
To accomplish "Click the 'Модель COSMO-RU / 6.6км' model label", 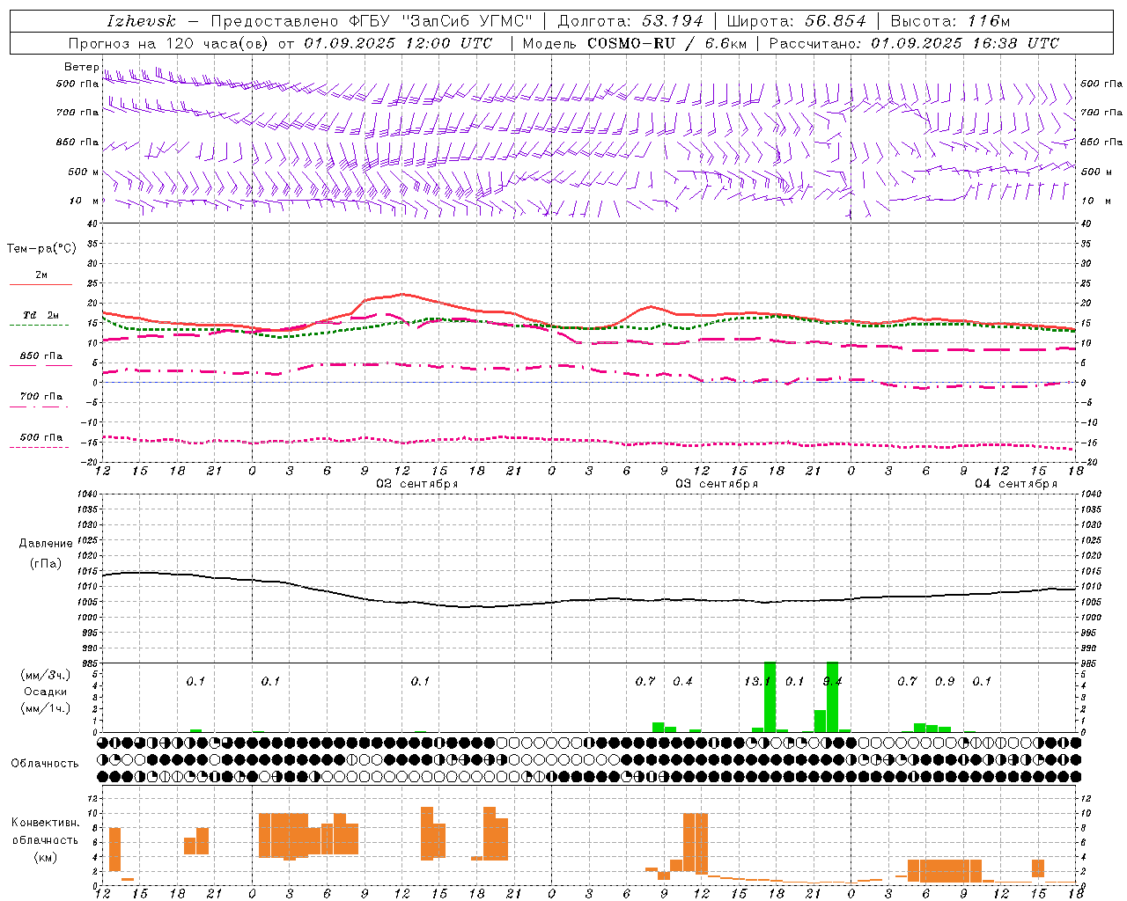I will (x=635, y=43).
